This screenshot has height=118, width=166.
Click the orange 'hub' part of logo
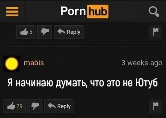tap(98, 12)
